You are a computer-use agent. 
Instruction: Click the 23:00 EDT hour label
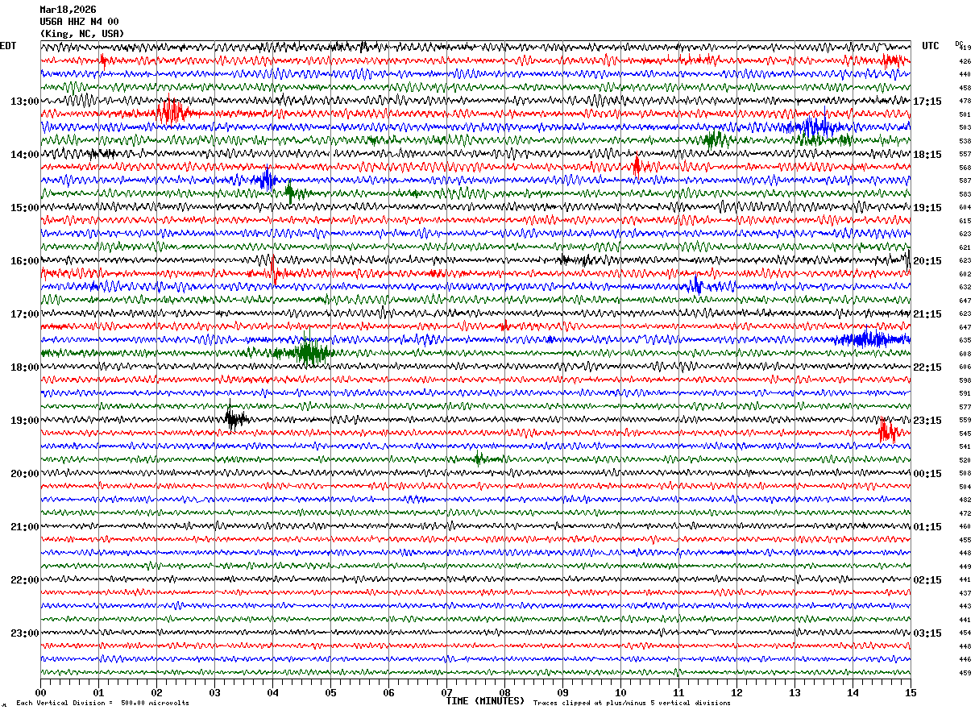click(25, 633)
